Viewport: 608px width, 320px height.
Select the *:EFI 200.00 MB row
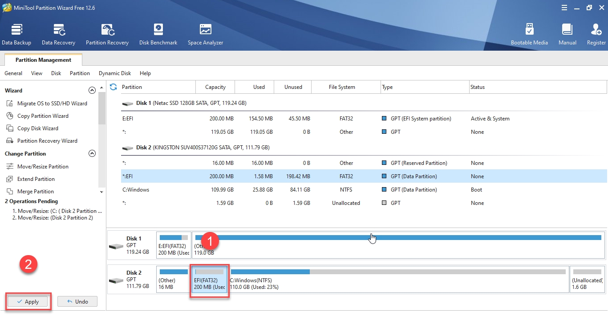[364, 176]
